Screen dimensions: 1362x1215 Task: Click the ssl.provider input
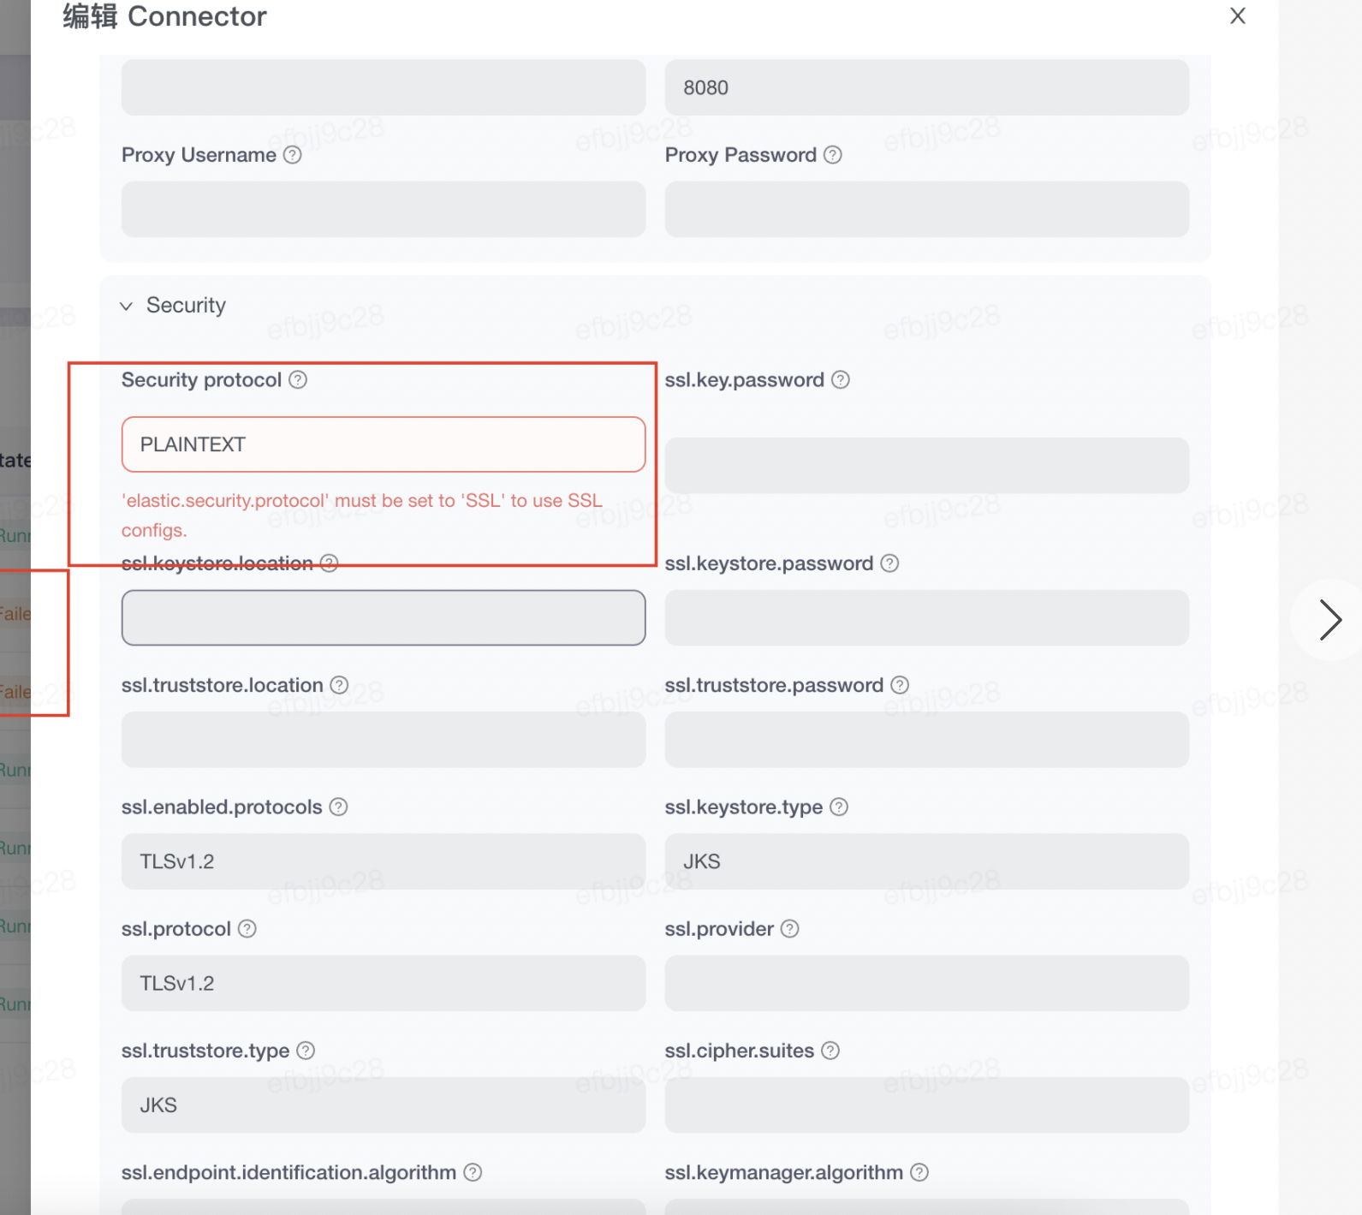pos(926,983)
